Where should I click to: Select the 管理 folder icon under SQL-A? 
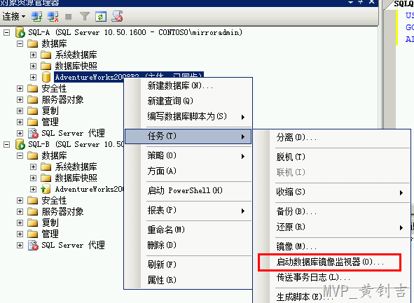pyautogui.click(x=33, y=122)
